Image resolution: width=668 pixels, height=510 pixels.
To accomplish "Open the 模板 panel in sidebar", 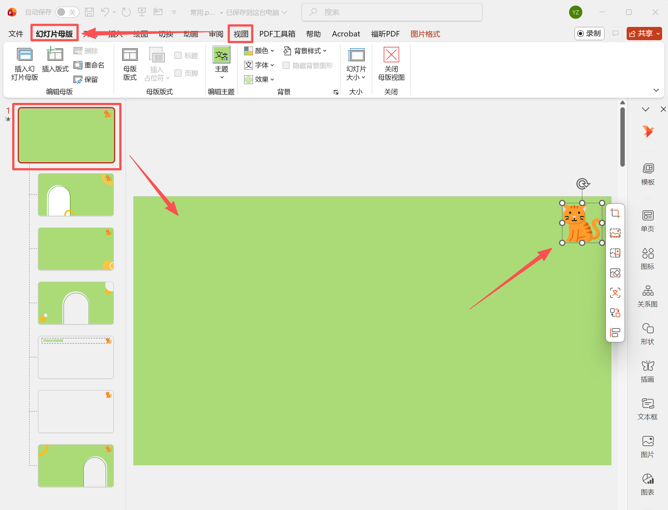I will [648, 174].
